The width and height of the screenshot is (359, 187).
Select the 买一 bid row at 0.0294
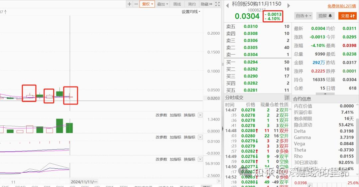pyautogui.click(x=258, y=62)
